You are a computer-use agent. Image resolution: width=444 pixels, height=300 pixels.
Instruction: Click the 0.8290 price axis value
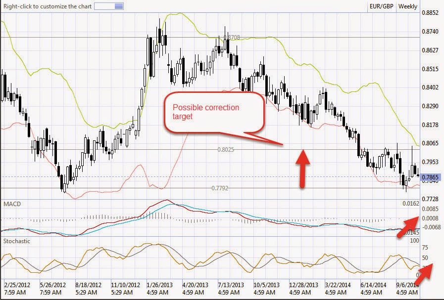pos(430,106)
